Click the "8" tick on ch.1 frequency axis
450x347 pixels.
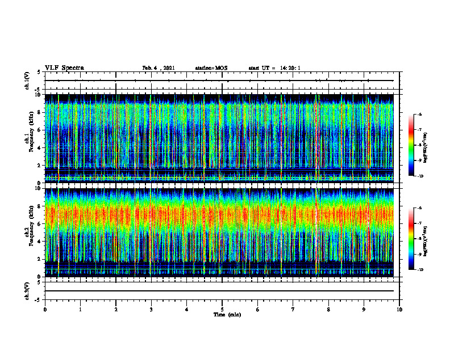[x=40, y=112]
